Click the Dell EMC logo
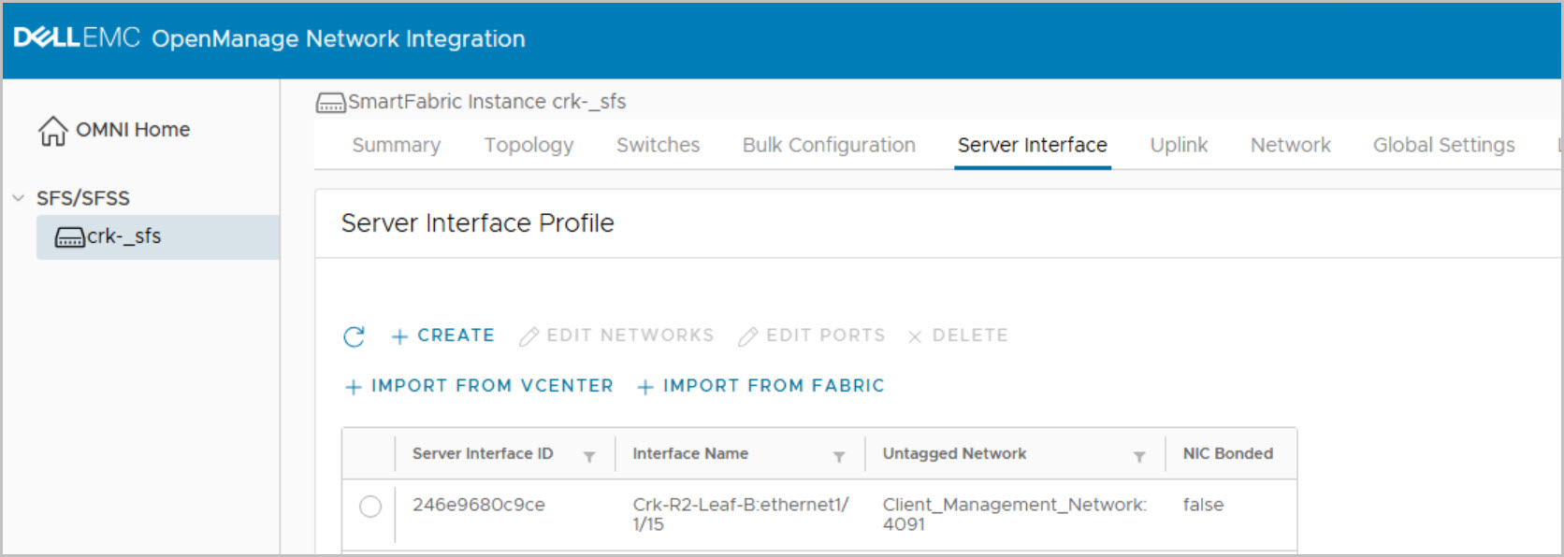 pyautogui.click(x=77, y=38)
